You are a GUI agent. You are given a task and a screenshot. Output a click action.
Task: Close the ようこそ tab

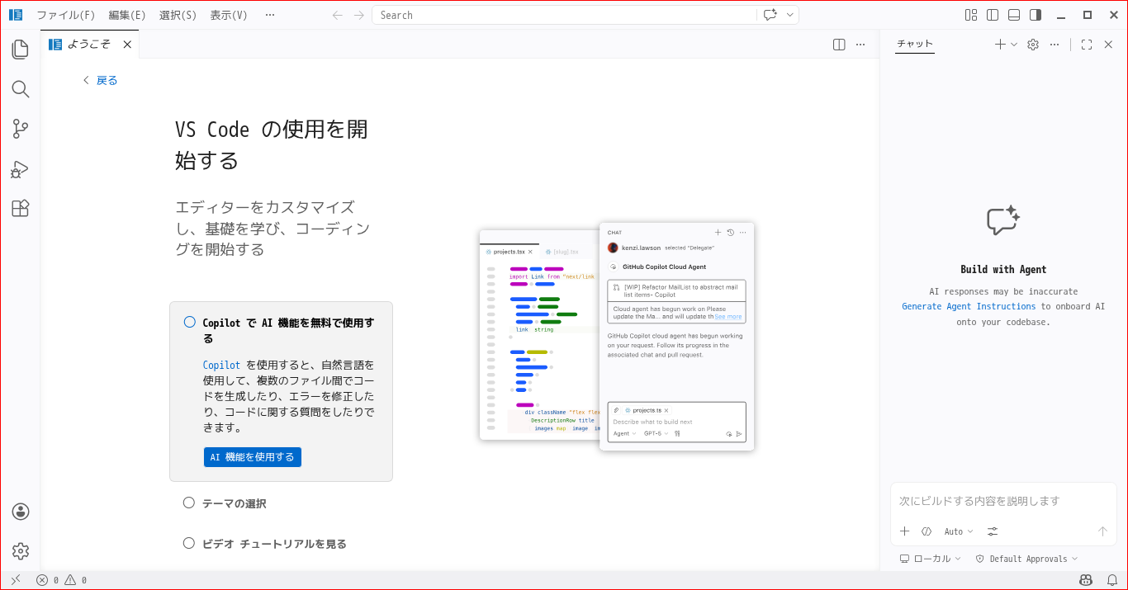[127, 45]
